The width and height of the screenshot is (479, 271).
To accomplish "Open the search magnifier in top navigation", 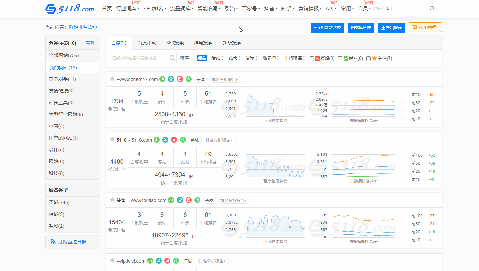I will click(x=432, y=9).
